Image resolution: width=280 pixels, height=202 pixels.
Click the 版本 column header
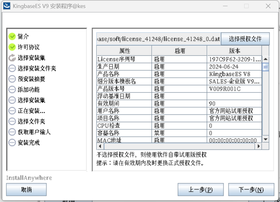coord(235,51)
